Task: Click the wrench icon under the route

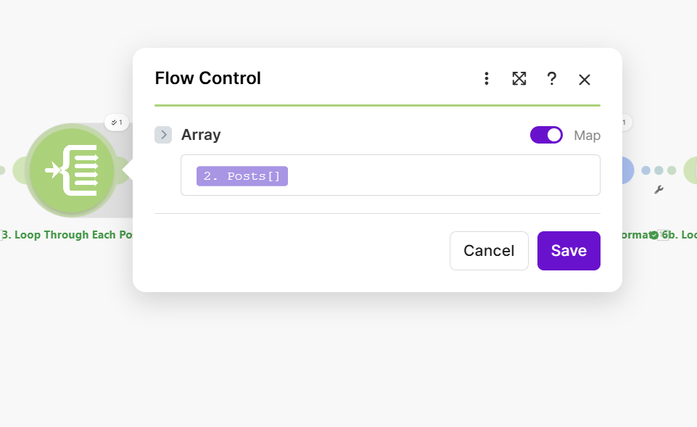Action: (x=659, y=189)
